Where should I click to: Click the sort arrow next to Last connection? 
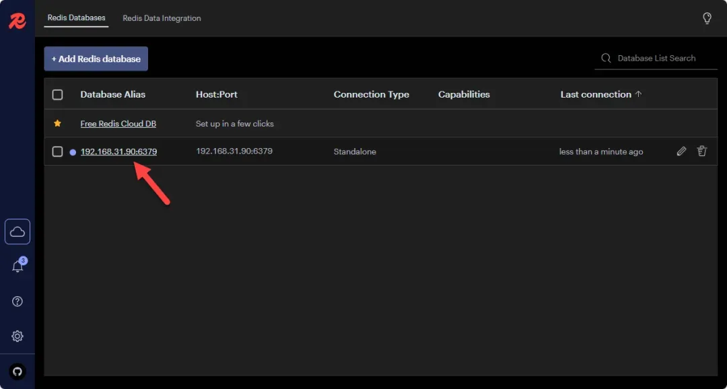638,94
